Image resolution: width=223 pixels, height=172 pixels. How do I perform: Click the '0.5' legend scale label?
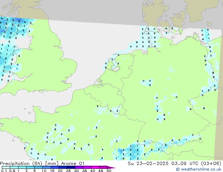pyautogui.click(x=12, y=171)
